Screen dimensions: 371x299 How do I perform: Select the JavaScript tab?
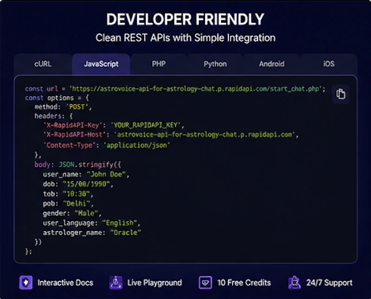(101, 64)
